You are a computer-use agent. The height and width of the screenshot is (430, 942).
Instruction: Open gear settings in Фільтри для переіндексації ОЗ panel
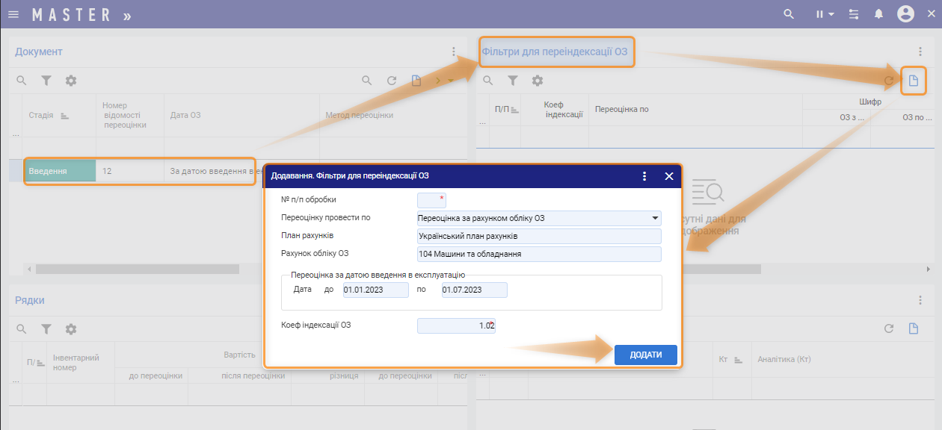click(x=537, y=81)
